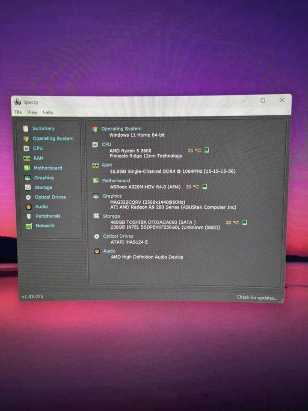Select Peripherals in the sidebar list
The height and width of the screenshot is (411, 308).
tap(48, 216)
